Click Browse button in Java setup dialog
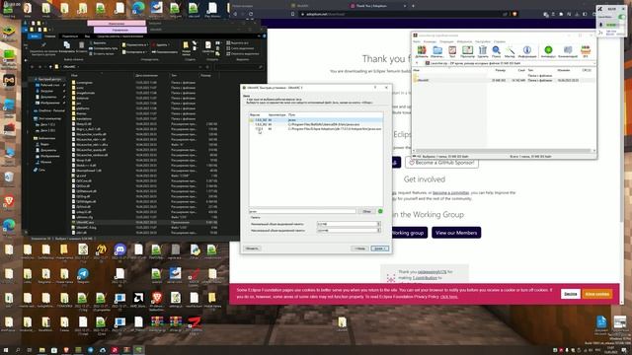632x355 pixels. pos(366,211)
